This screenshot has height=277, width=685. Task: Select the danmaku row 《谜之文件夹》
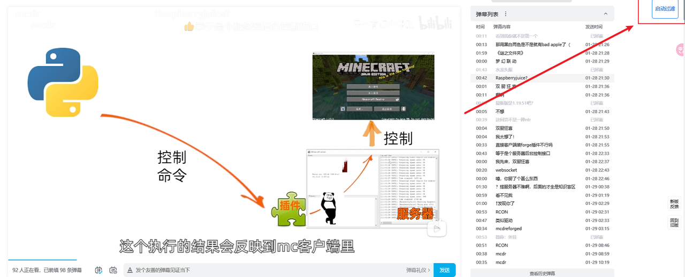[x=542, y=53]
